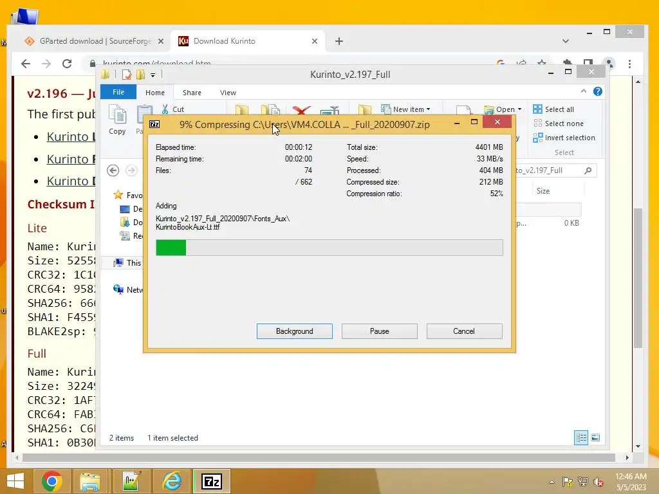Click Chrome back arrow
659x494 pixels.
tap(26, 64)
